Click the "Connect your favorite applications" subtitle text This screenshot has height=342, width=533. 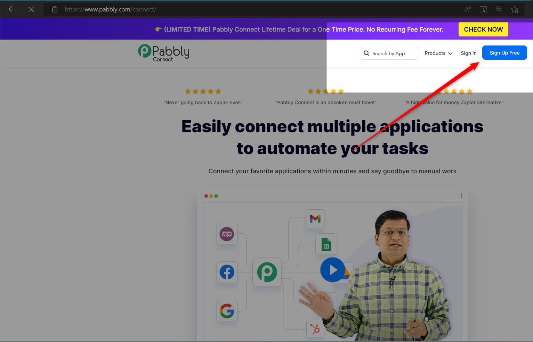(x=332, y=171)
